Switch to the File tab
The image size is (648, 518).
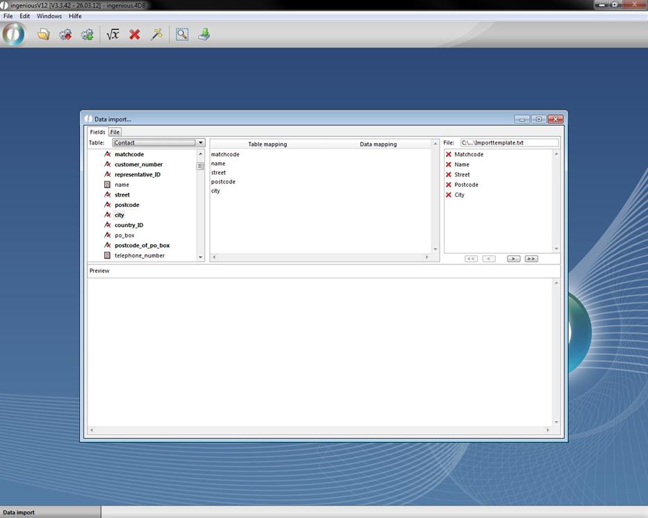[115, 132]
